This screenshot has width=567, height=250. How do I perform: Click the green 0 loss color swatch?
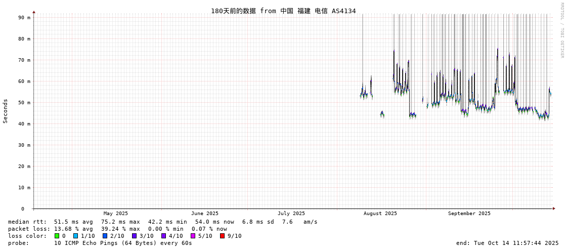(57, 236)
